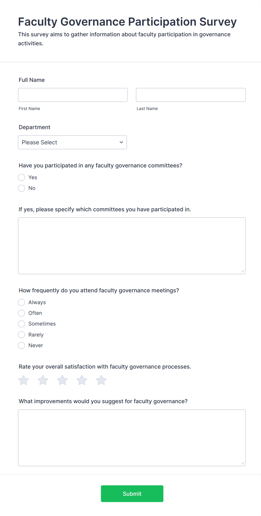Choose the fourth rating star
The image size is (261, 516).
point(82,380)
